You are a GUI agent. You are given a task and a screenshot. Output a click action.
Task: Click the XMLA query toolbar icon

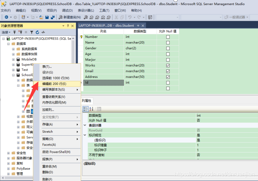click(103, 17)
